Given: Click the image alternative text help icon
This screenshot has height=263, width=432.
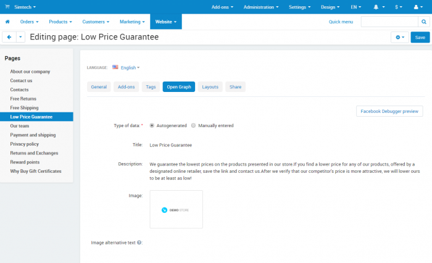Looking at the screenshot, I should tap(139, 243).
